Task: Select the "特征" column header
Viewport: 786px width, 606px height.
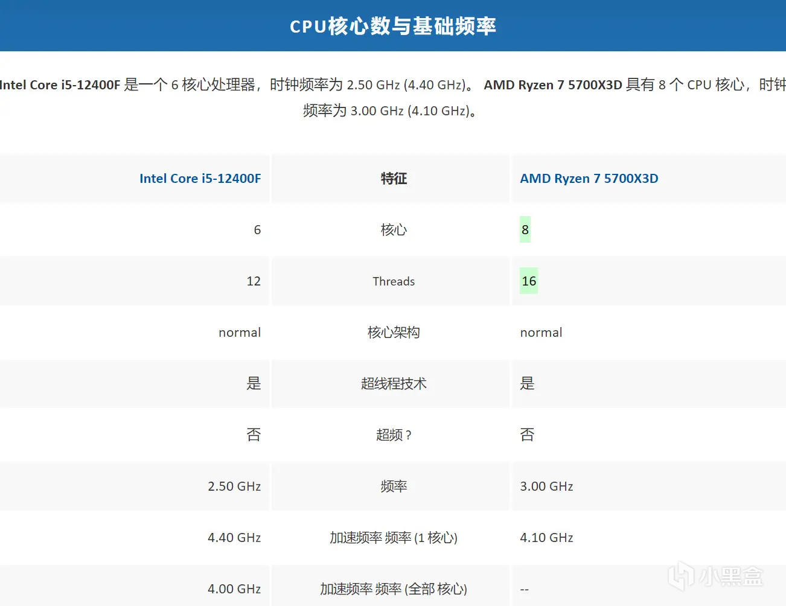Action: click(394, 179)
